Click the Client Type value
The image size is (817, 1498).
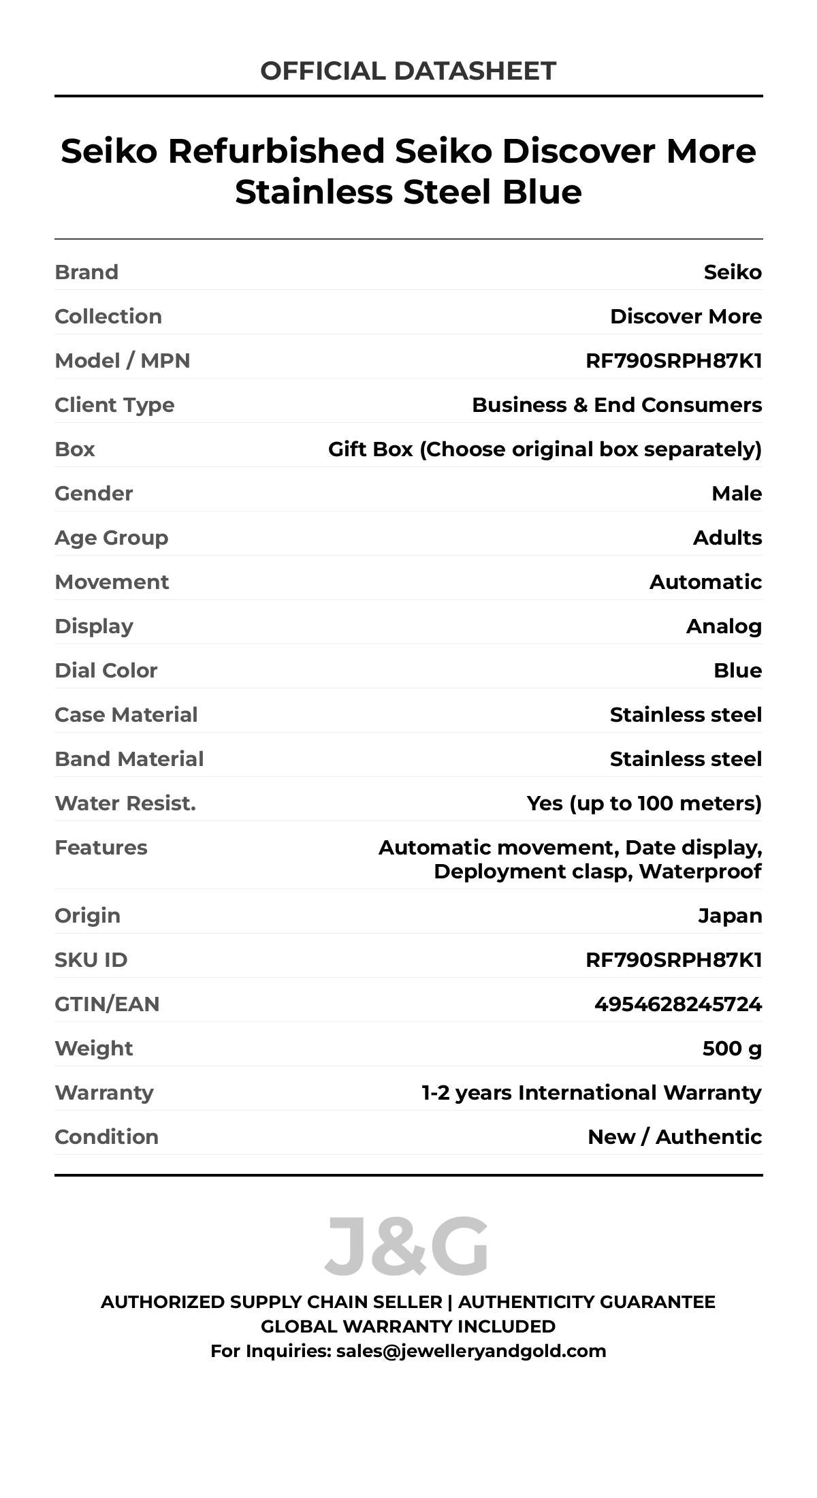[x=617, y=405]
